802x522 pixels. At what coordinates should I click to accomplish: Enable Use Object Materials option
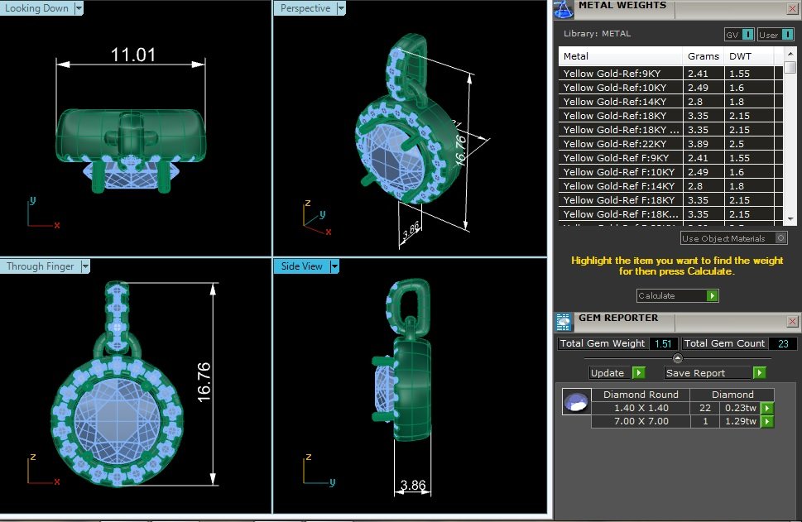point(780,237)
